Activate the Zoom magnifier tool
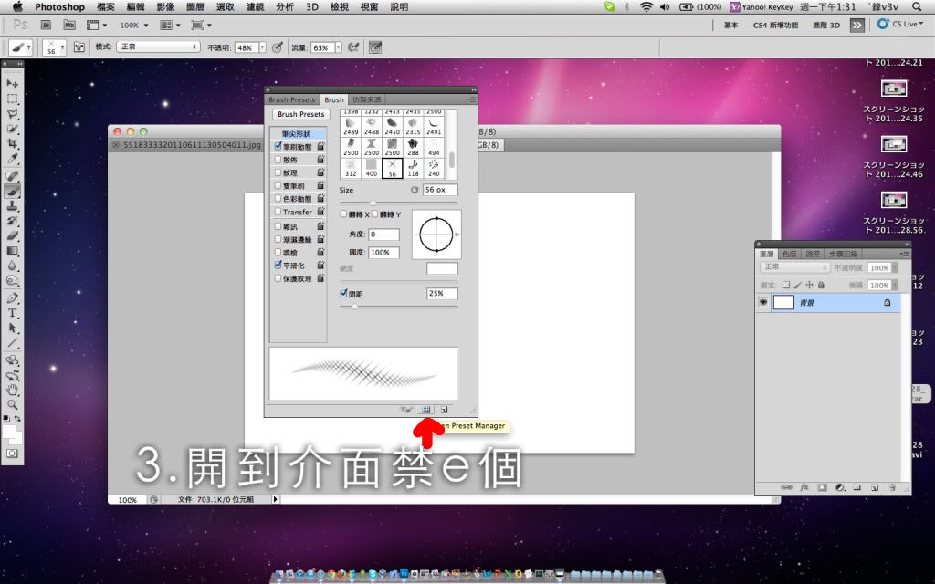Viewport: 935px width, 584px height. [13, 403]
